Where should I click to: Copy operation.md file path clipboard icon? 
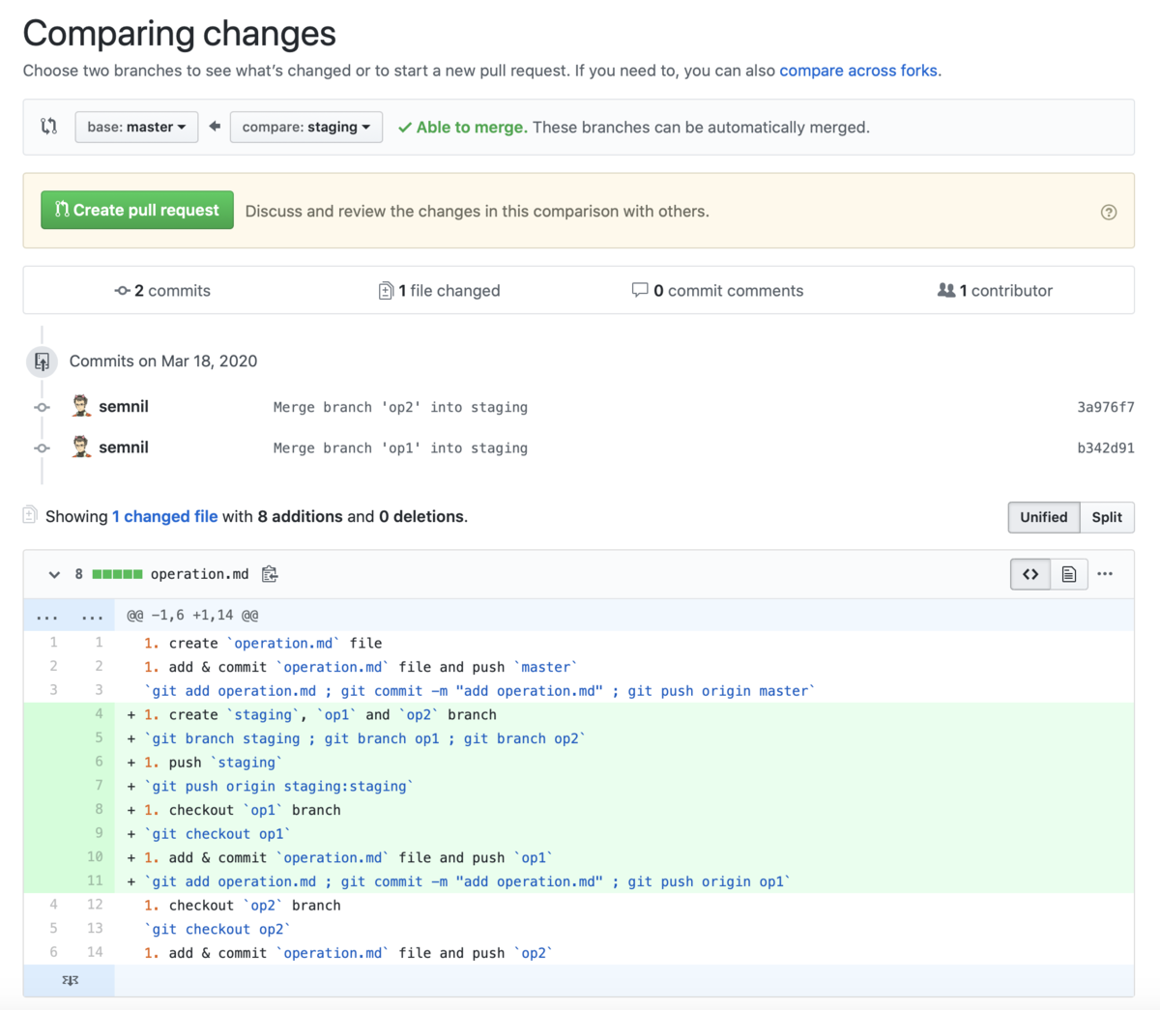click(270, 574)
